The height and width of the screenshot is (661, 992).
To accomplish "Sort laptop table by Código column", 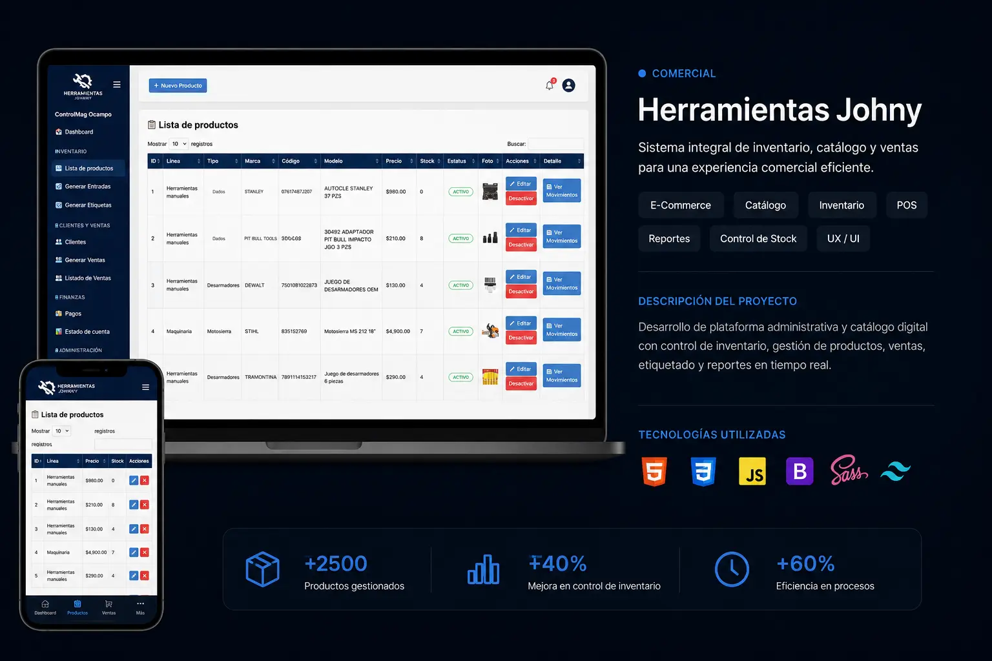I will (299, 161).
